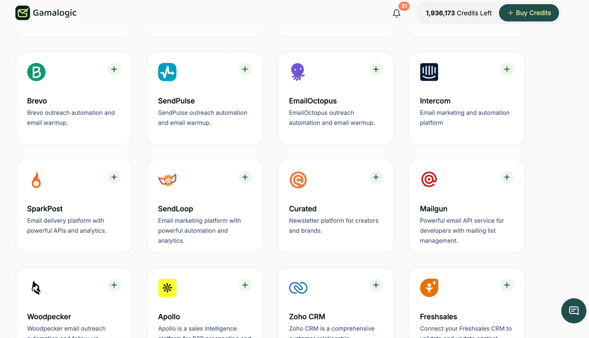Viewport: 589px width, 338px height.
Task: Click 'Email marketing and automation platform' description
Action: coord(465,118)
